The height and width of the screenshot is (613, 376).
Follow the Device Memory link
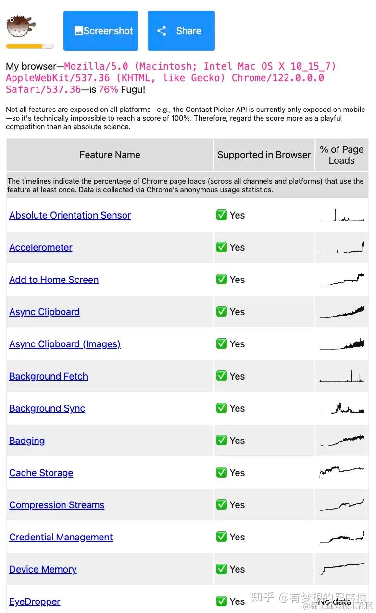click(x=43, y=569)
